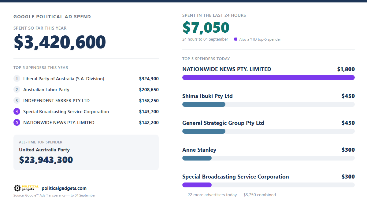Click 'United Australia Party' all-time top spender
The height and width of the screenshot is (206, 367).
44,150
